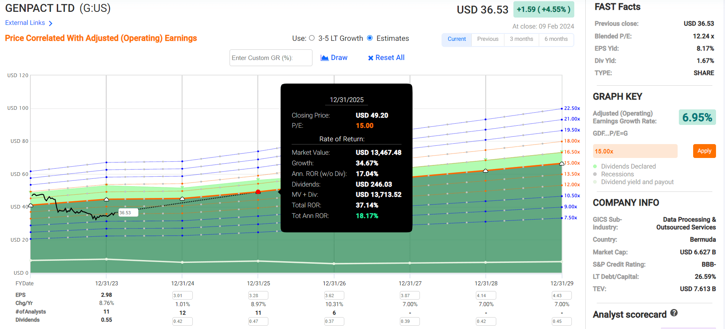Viewport: 725px width, 329px height.
Task: Click the 12.00x P/E line label
Action: coord(572,185)
